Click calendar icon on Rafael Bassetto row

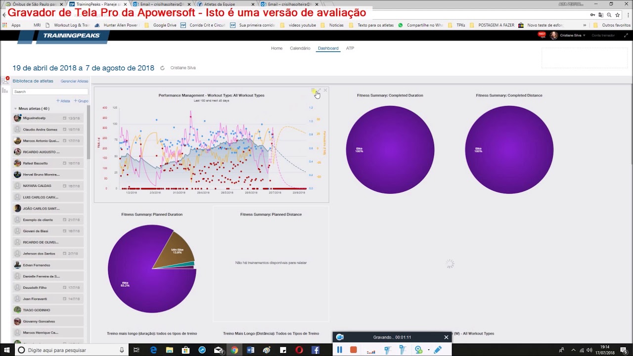click(x=64, y=163)
